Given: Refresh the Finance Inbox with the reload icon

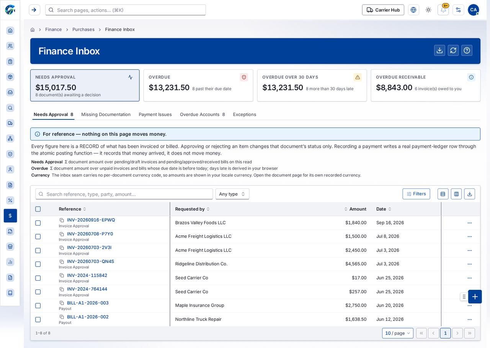Looking at the screenshot, I should coord(453,50).
